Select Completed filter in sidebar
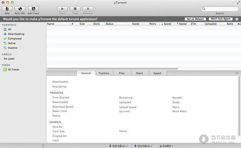241x148 pixels. [14, 39]
